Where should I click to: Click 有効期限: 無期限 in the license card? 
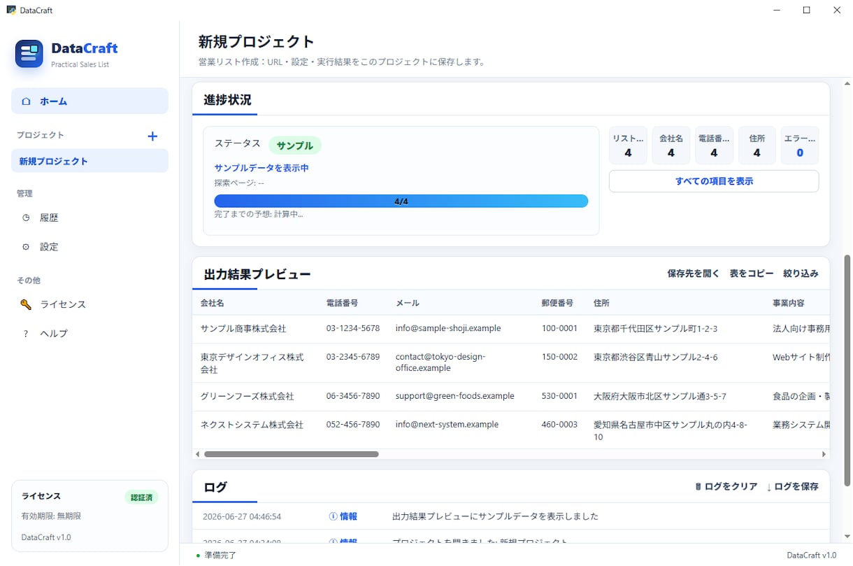(x=51, y=516)
